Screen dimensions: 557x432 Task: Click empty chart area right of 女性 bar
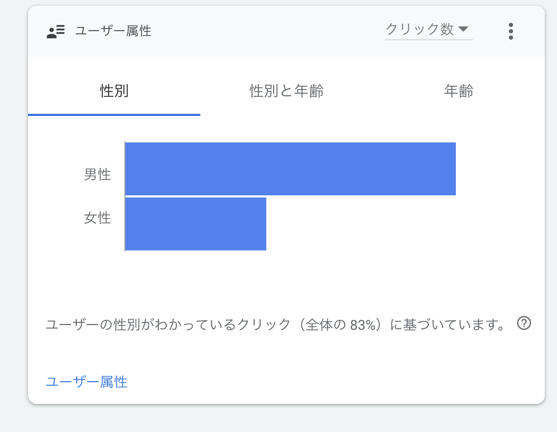pyautogui.click(x=371, y=224)
